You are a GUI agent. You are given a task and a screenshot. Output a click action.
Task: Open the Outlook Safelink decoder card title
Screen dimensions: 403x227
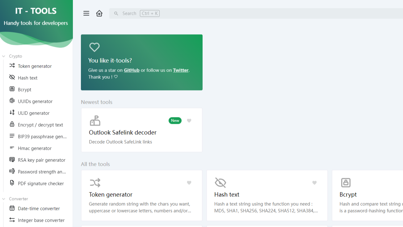point(123,132)
